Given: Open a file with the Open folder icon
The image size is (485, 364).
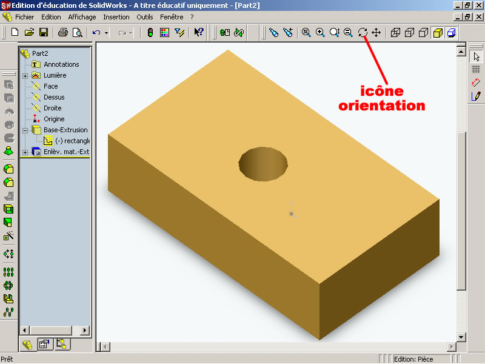Looking at the screenshot, I should 29,32.
